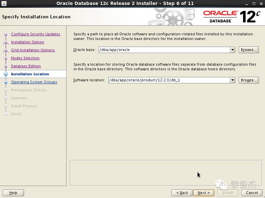Screen dimensions: 265x198
Task: Click the Java icon in title bar
Action: click(x=4, y=3)
